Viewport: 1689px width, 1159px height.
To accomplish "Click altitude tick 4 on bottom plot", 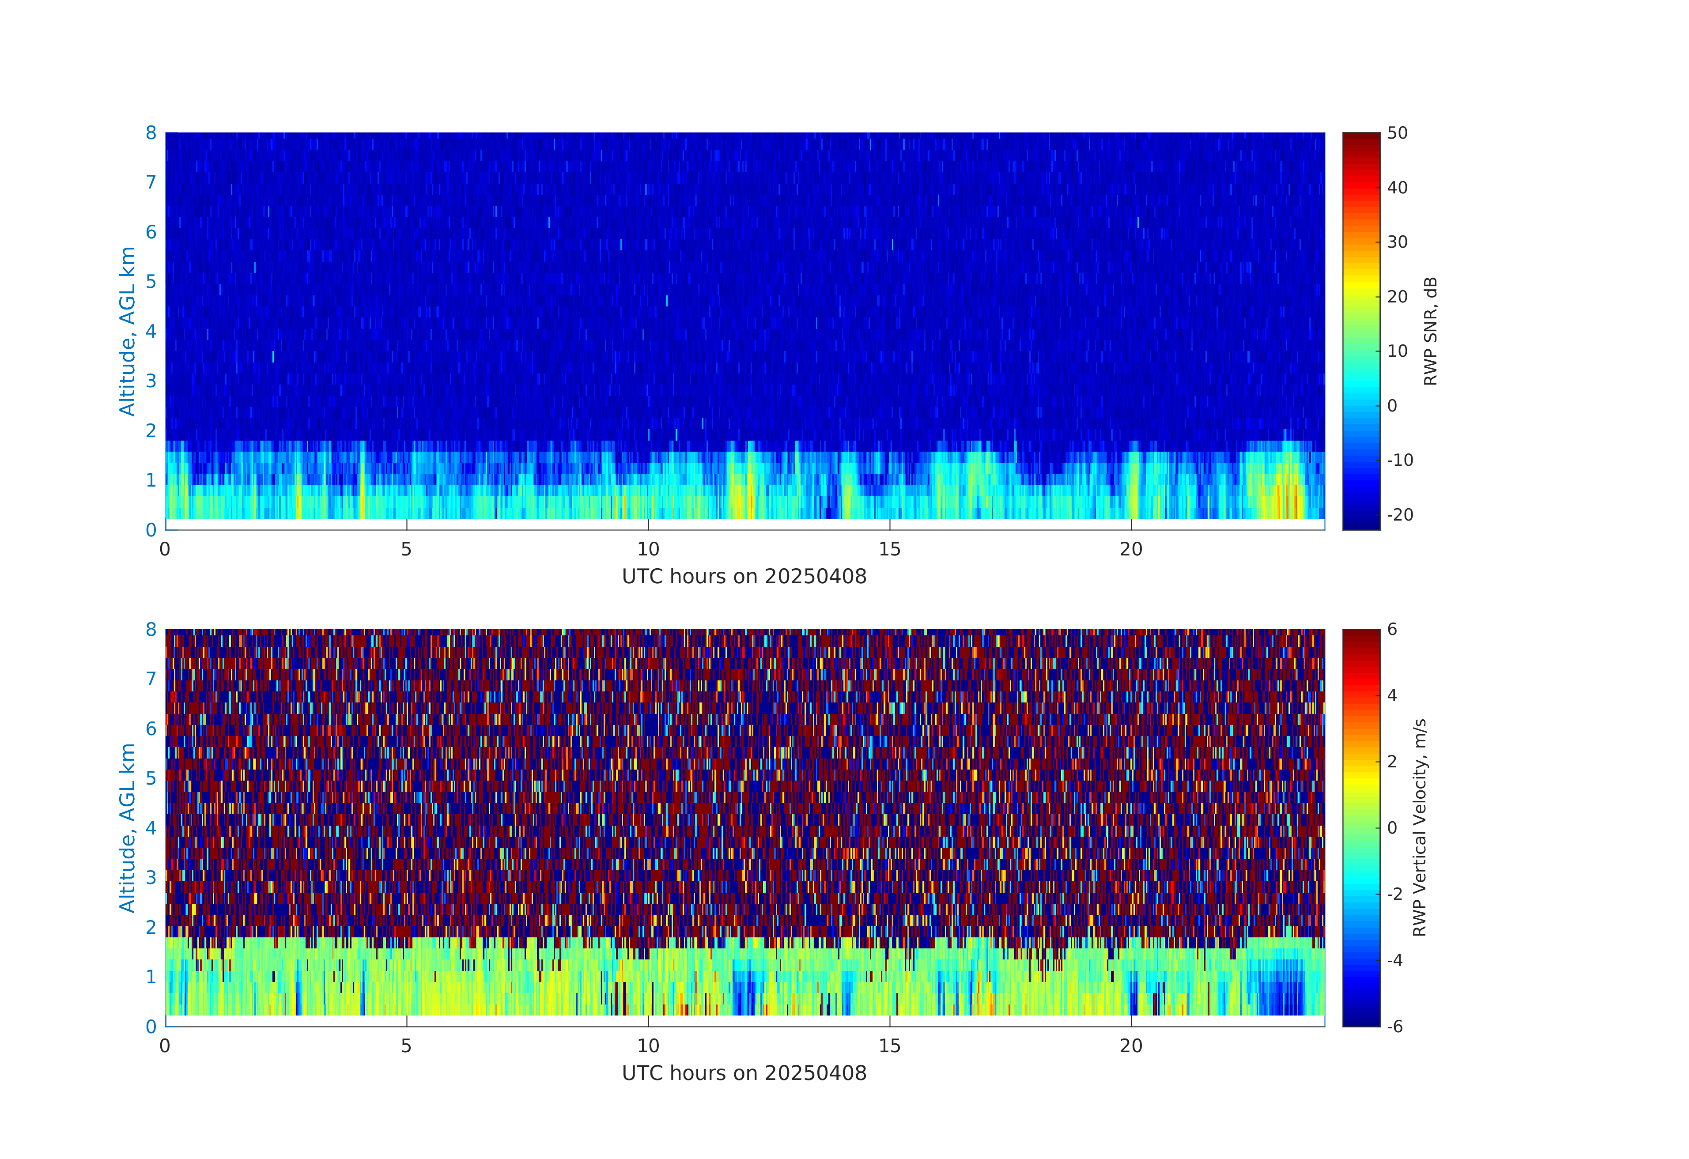I will coord(151,828).
